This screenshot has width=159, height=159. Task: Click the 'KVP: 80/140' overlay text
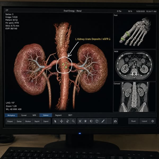[11, 29]
